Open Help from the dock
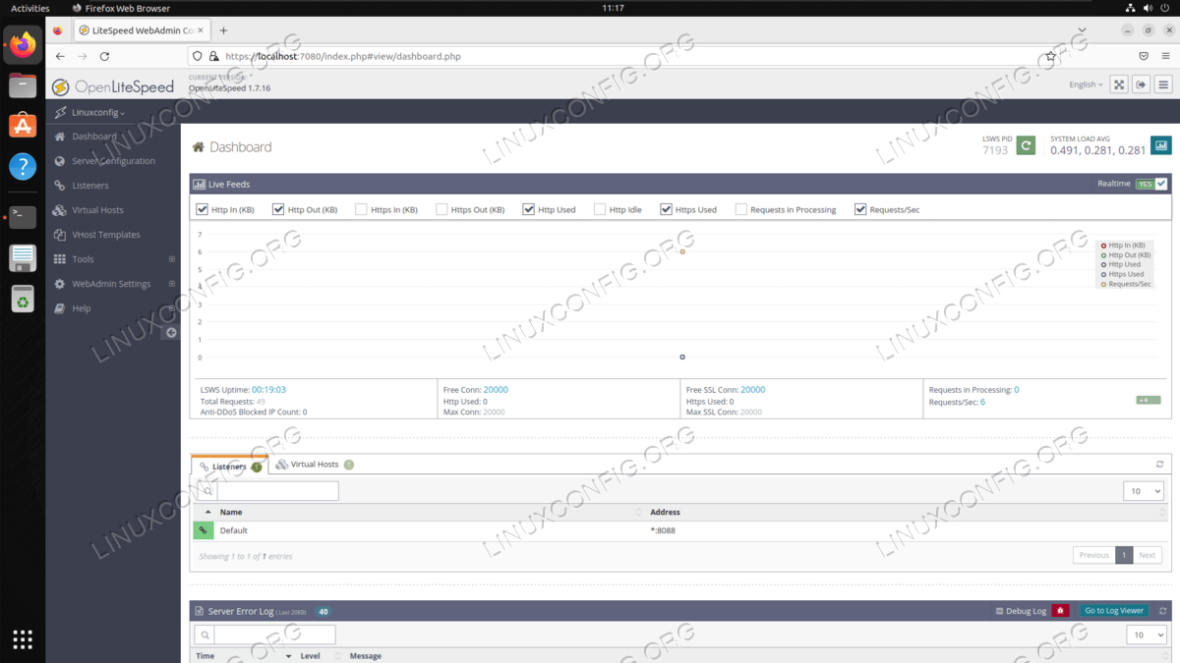This screenshot has width=1180, height=663. tap(23, 166)
